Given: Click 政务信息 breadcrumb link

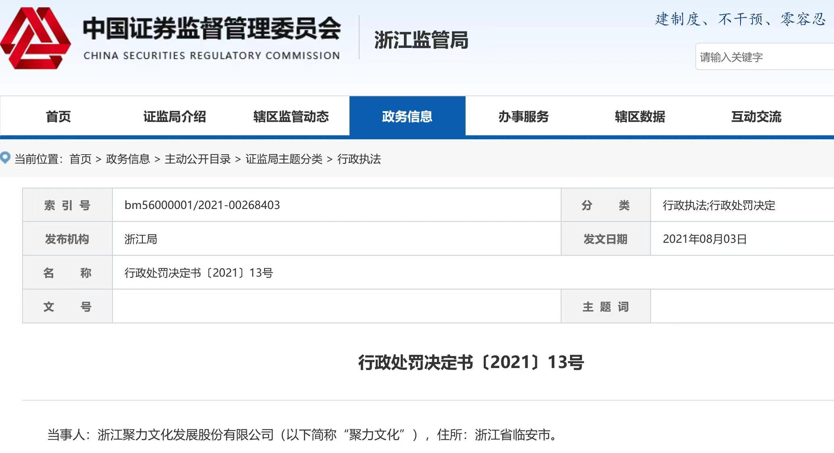Looking at the screenshot, I should click(128, 159).
